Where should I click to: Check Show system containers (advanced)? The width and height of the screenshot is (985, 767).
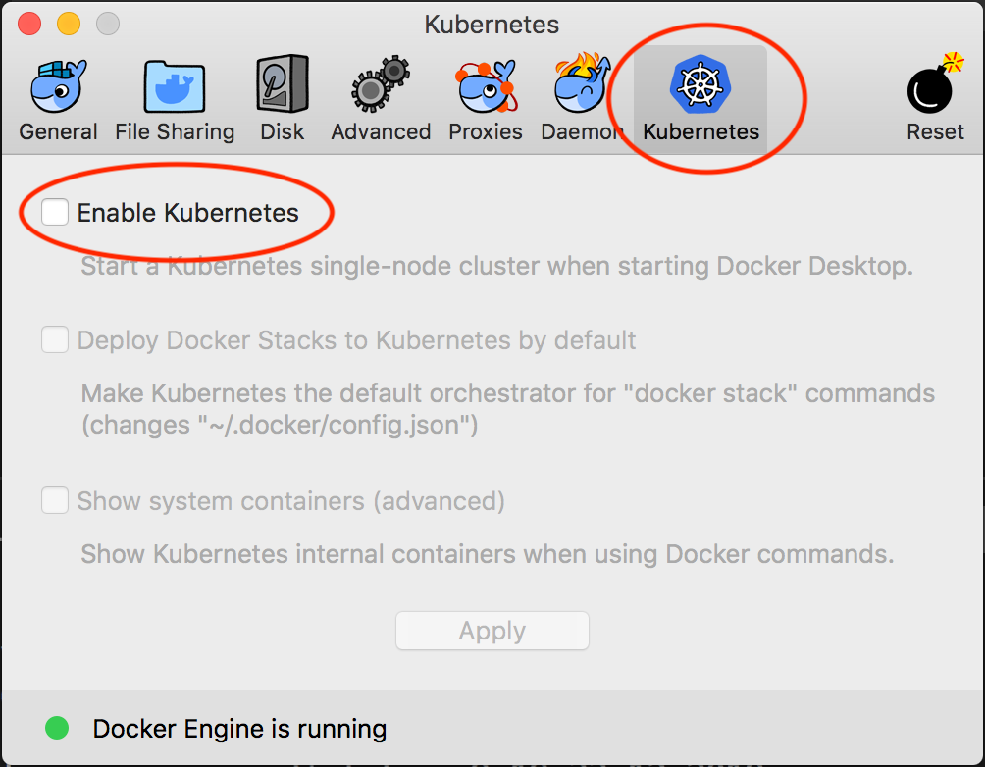point(55,500)
